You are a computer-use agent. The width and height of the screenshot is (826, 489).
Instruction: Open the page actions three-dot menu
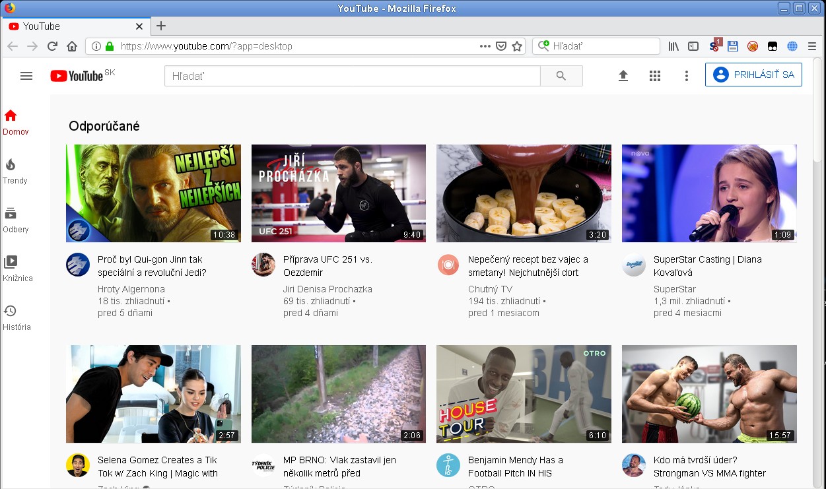point(485,46)
